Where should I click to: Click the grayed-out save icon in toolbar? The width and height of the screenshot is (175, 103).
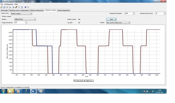pyautogui.click(x=7, y=7)
